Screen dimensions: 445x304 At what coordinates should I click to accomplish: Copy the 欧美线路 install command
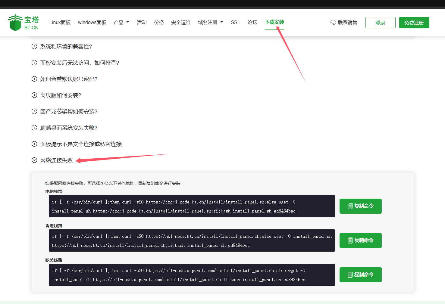361,275
